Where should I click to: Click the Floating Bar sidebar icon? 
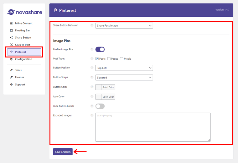click(x=11, y=30)
